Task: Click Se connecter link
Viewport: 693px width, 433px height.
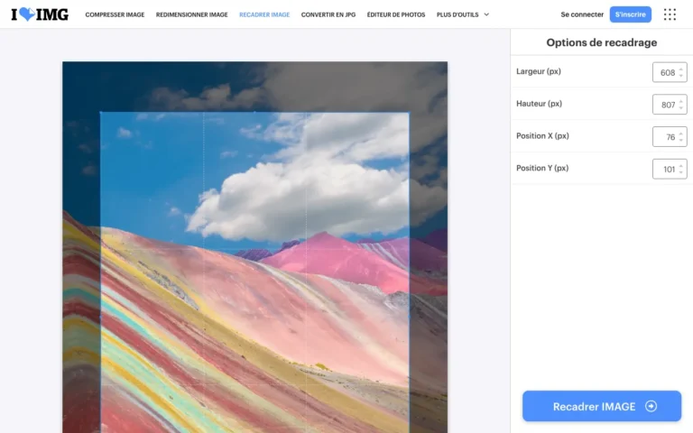Action: pos(582,14)
